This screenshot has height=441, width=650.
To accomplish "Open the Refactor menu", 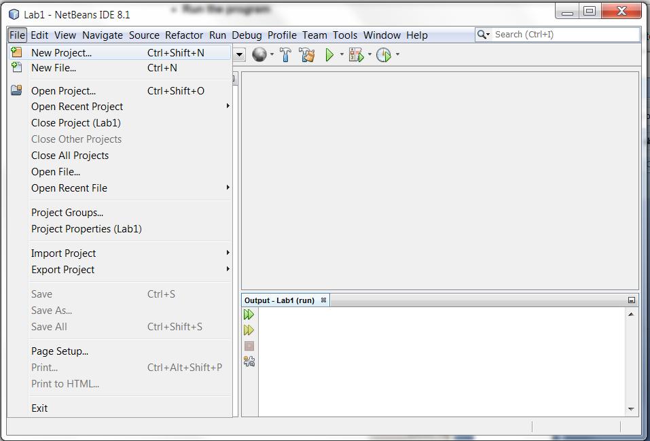I will click(184, 35).
